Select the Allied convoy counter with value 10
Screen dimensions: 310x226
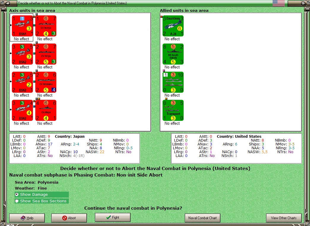click(173, 82)
